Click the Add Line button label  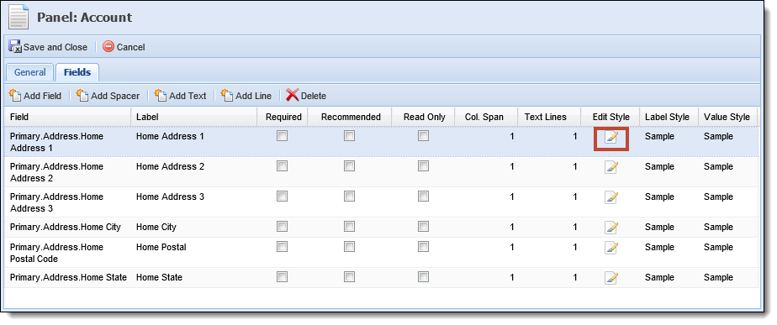click(254, 96)
